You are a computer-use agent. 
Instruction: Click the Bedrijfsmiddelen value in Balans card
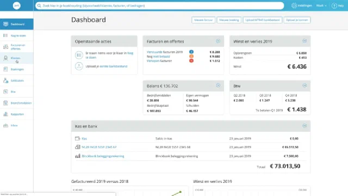pyautogui.click(x=153, y=100)
